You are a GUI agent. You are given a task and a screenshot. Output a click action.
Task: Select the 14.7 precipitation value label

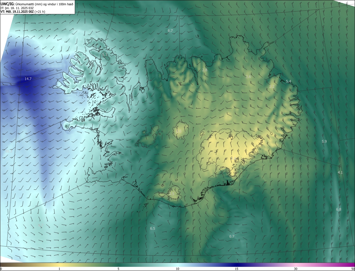point(28,79)
